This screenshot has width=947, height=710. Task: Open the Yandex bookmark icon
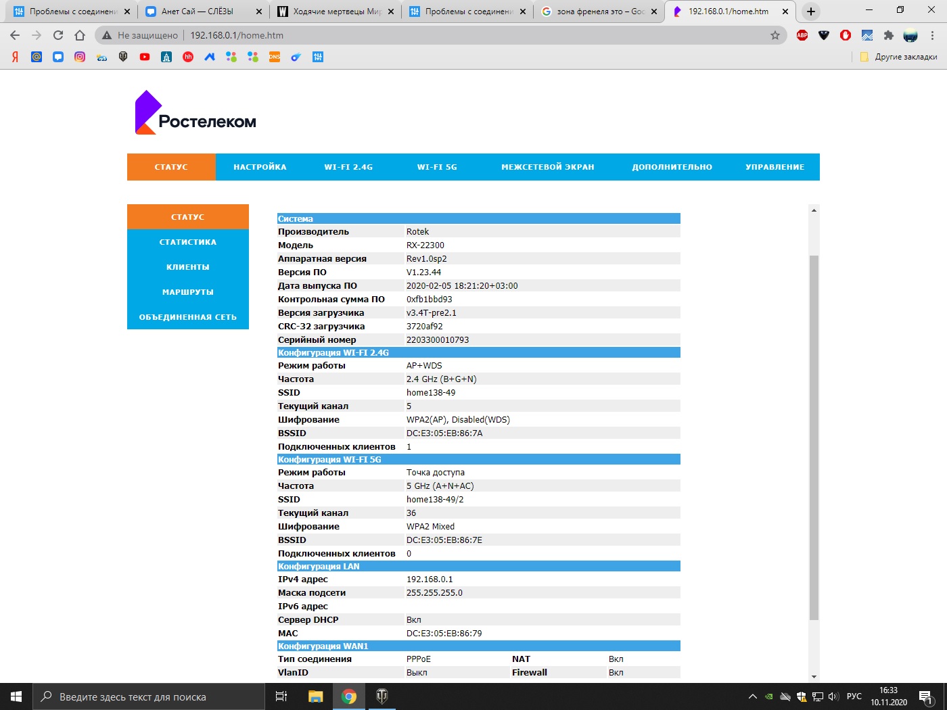pos(15,57)
